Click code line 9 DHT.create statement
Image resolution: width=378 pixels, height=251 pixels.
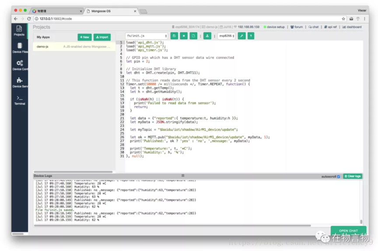coord(163,72)
